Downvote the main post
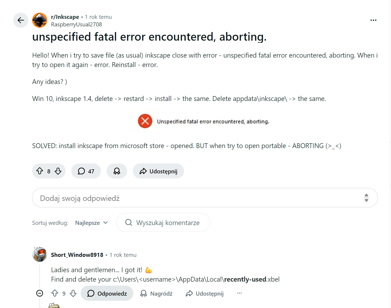 58,171
